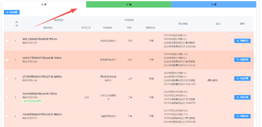This screenshot has width=262, height=127.
Task: Click 2021年录取最低位次:348300名
Action: [x=180, y=46]
